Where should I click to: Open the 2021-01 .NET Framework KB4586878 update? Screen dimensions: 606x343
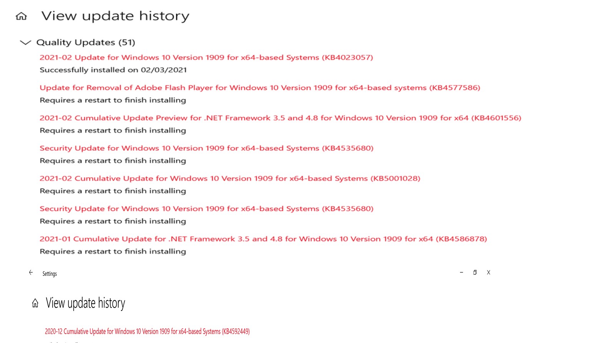(263, 239)
